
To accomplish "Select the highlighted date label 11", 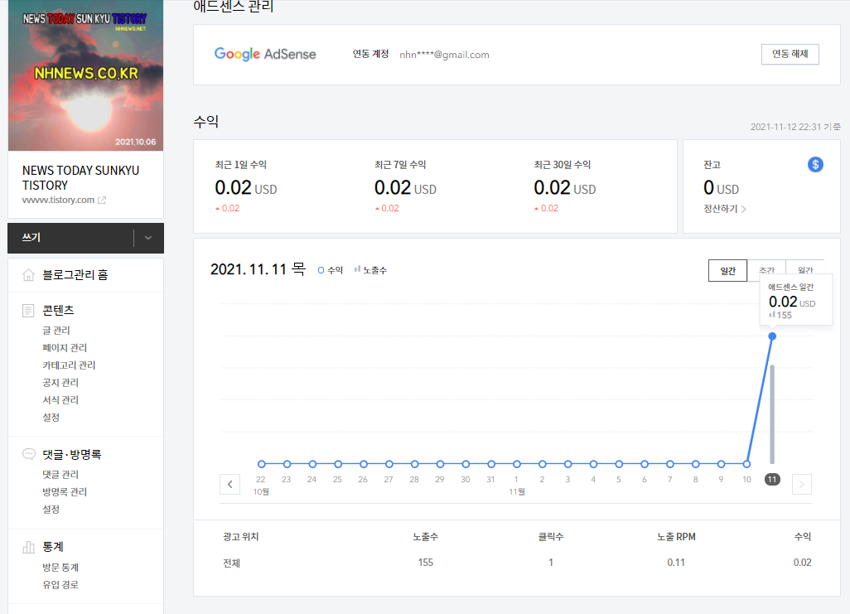I will tap(772, 480).
